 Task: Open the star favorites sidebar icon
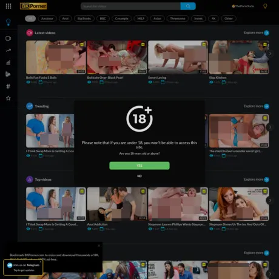click(x=8, y=98)
